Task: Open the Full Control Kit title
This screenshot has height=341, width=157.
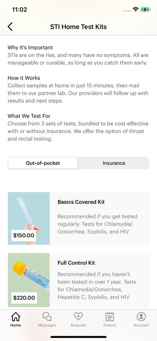Action: tap(76, 263)
